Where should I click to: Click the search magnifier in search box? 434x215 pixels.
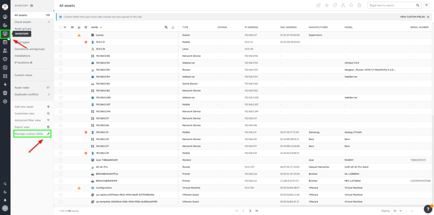417,5
